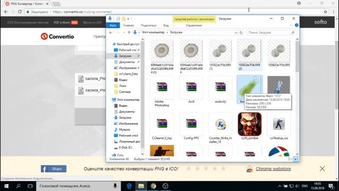Open Microsoft Edge from the taskbar
The width and height of the screenshot is (339, 191).
pos(129,186)
